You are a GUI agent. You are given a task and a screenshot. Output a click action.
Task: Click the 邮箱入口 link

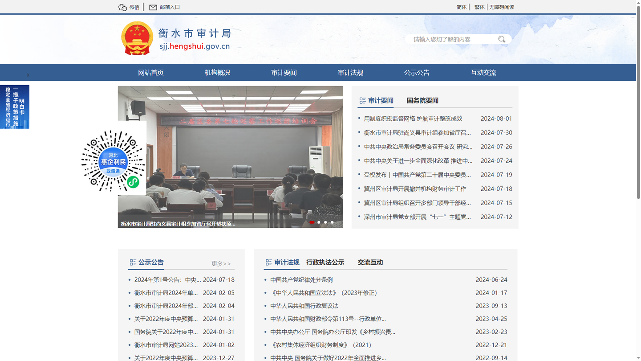170,7
